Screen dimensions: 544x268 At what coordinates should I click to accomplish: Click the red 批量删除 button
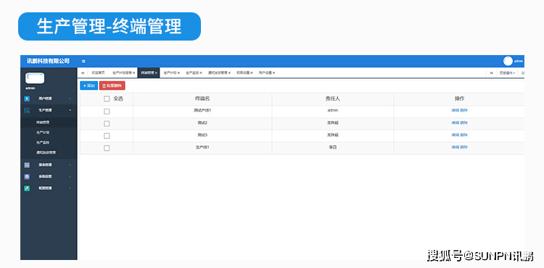(112, 85)
